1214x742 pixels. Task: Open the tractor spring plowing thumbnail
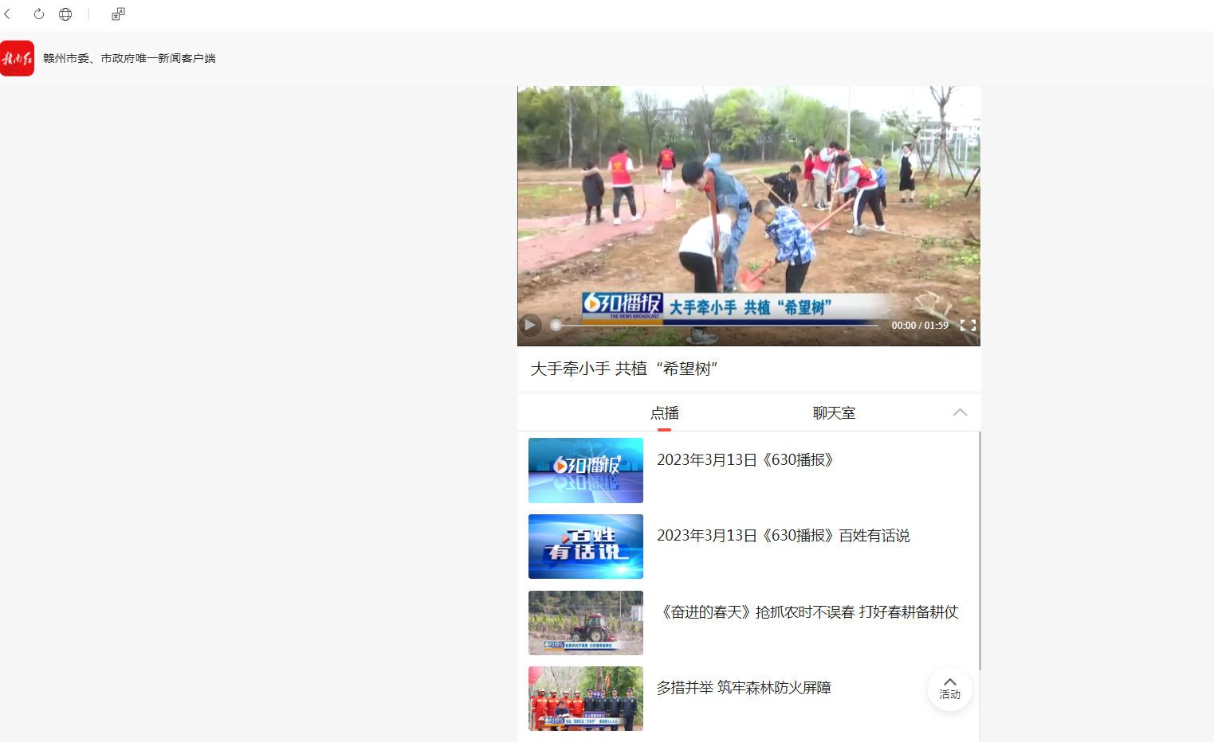click(586, 623)
